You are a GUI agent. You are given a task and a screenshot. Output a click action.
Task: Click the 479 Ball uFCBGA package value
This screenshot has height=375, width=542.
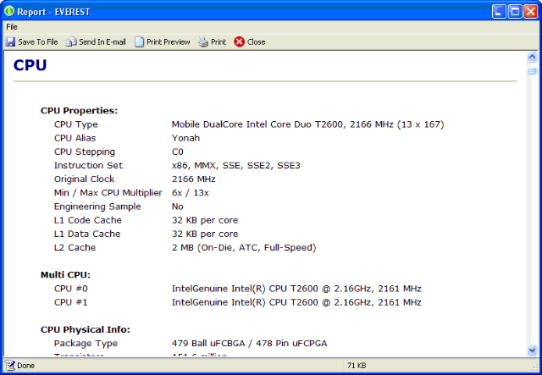(x=249, y=343)
